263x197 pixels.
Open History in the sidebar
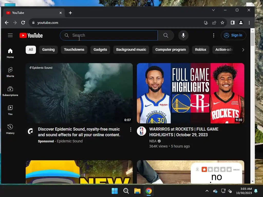click(10, 129)
